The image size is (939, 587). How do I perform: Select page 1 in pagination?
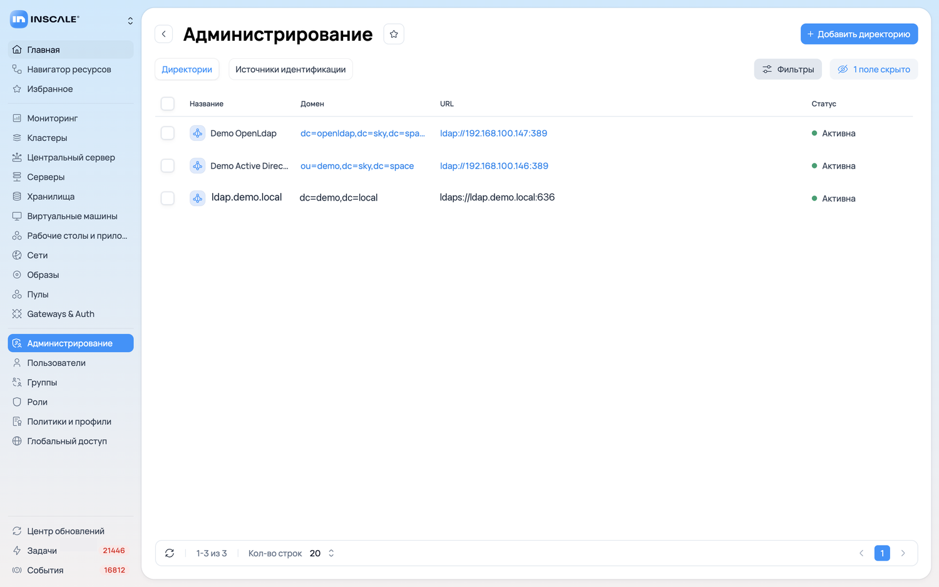coord(882,553)
